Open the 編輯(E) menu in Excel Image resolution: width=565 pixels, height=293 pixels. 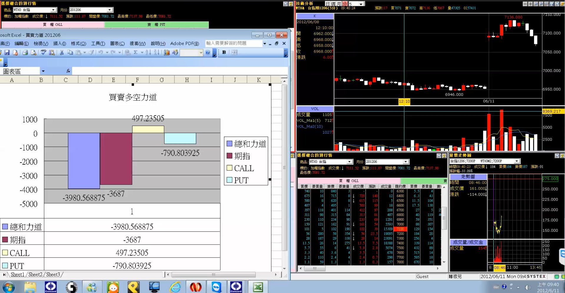21,43
